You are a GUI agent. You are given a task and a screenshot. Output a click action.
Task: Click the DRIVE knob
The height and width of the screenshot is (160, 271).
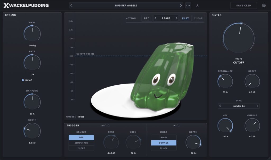(252, 81)
